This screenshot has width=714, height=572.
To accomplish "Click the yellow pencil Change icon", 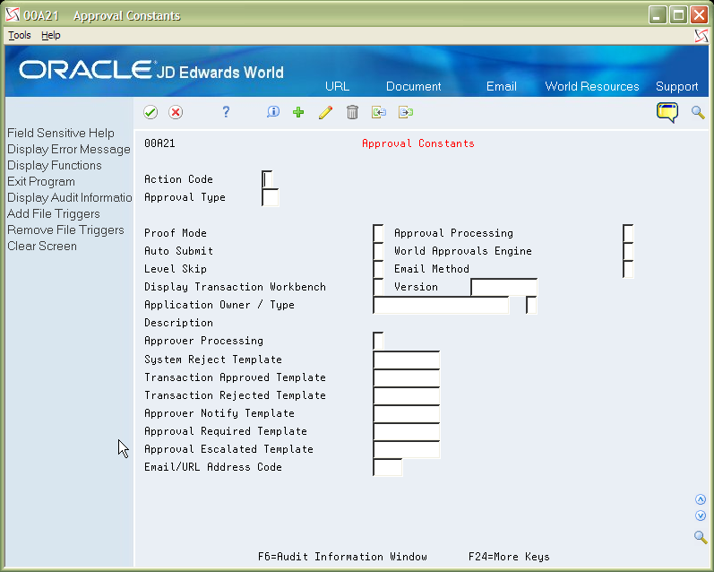I will point(325,112).
